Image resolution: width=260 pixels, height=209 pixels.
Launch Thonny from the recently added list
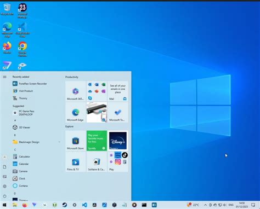click(x=20, y=98)
